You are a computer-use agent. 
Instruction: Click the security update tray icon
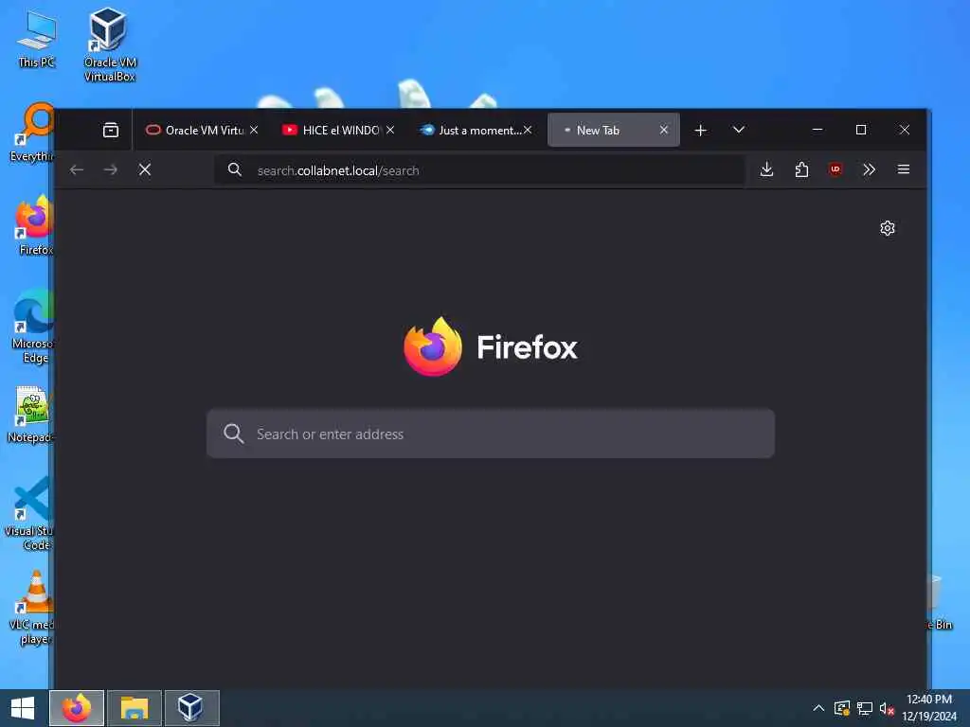(x=842, y=708)
